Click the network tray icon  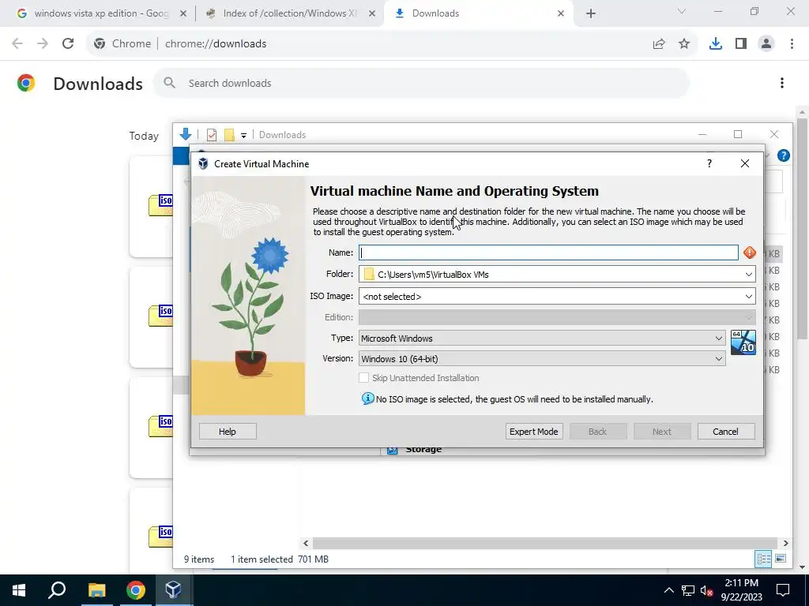click(x=688, y=590)
